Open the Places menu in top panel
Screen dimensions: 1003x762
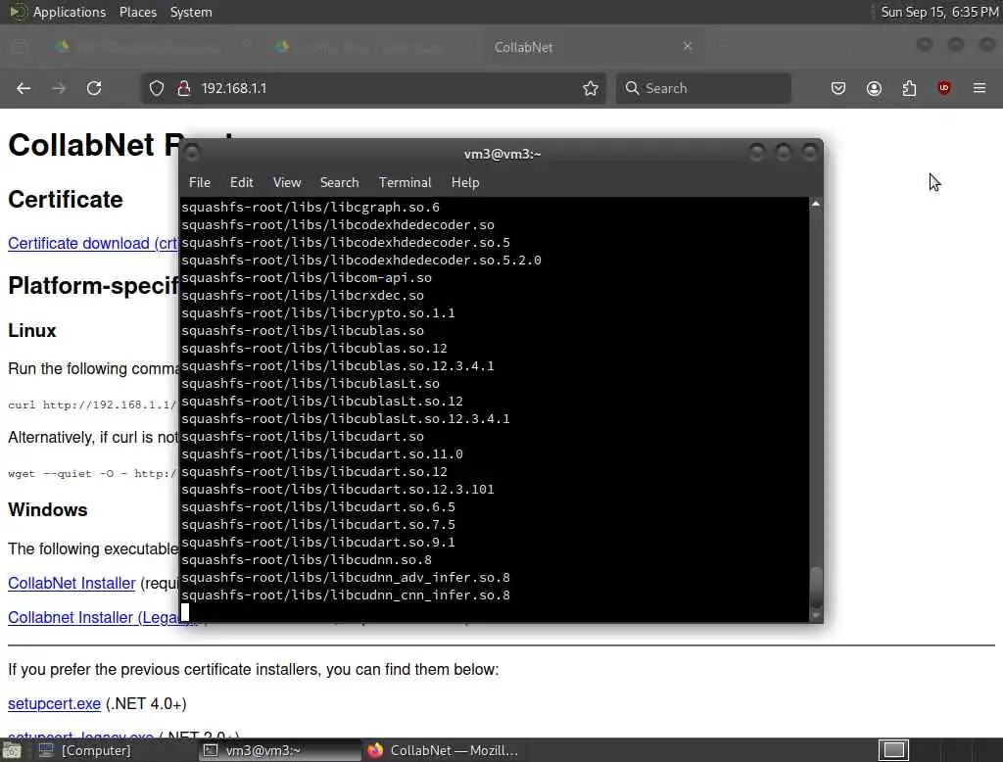click(137, 12)
